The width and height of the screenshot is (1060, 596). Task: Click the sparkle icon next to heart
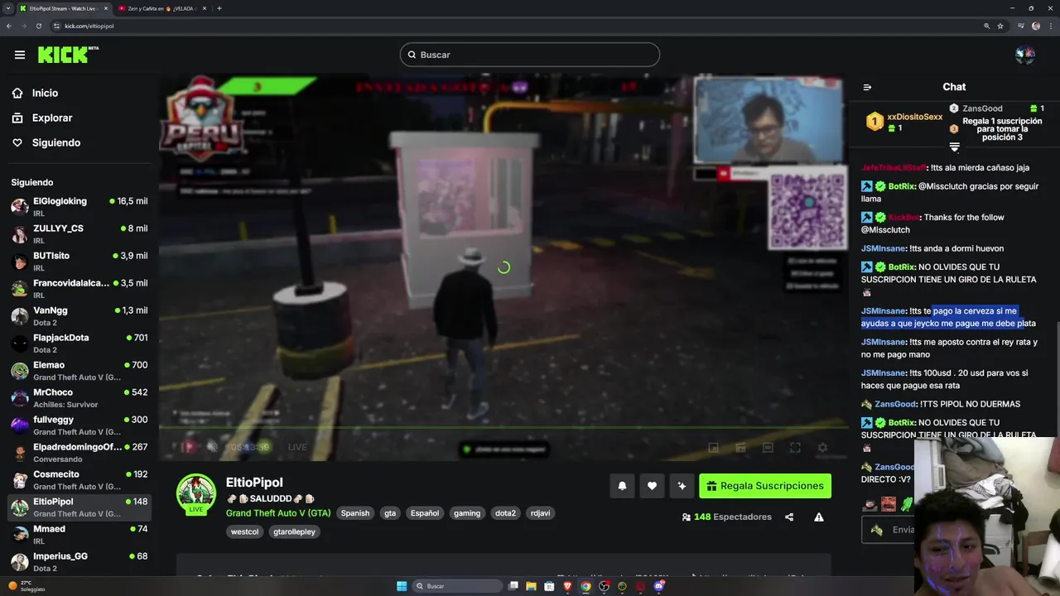point(682,486)
